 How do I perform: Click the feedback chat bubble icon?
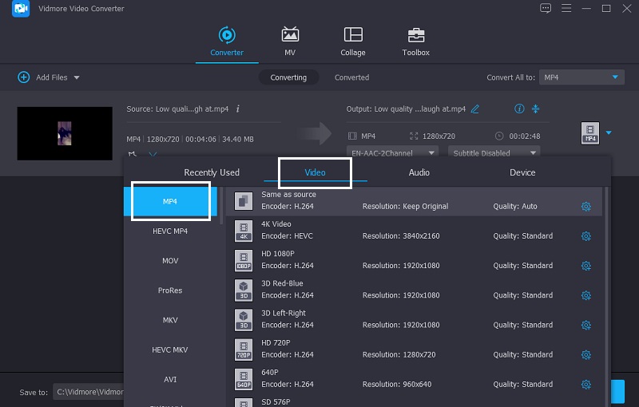[x=546, y=8]
